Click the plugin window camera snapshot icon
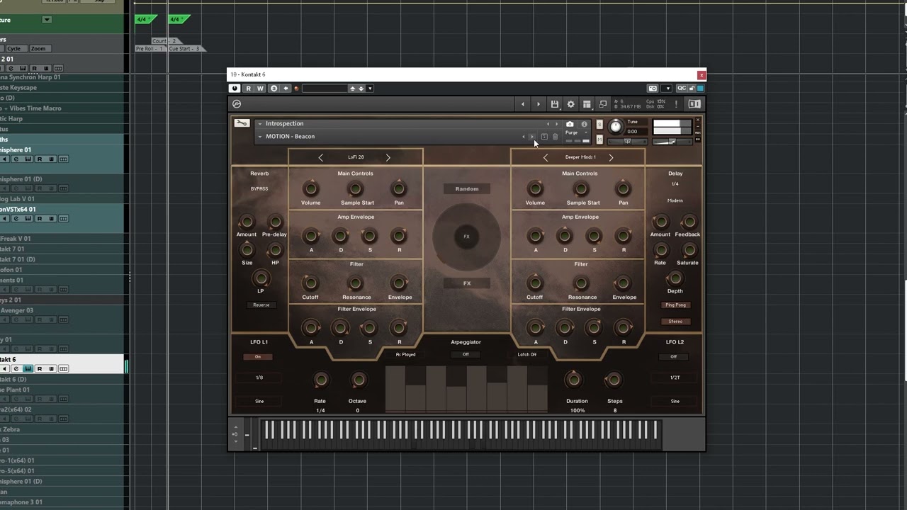The height and width of the screenshot is (510, 907). coord(653,89)
